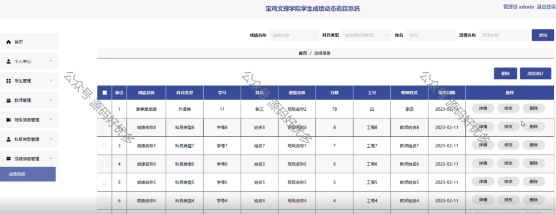Collapse the 成绩信息管理 sidebar chevron
This screenshot has width=556, height=214.
(51, 159)
